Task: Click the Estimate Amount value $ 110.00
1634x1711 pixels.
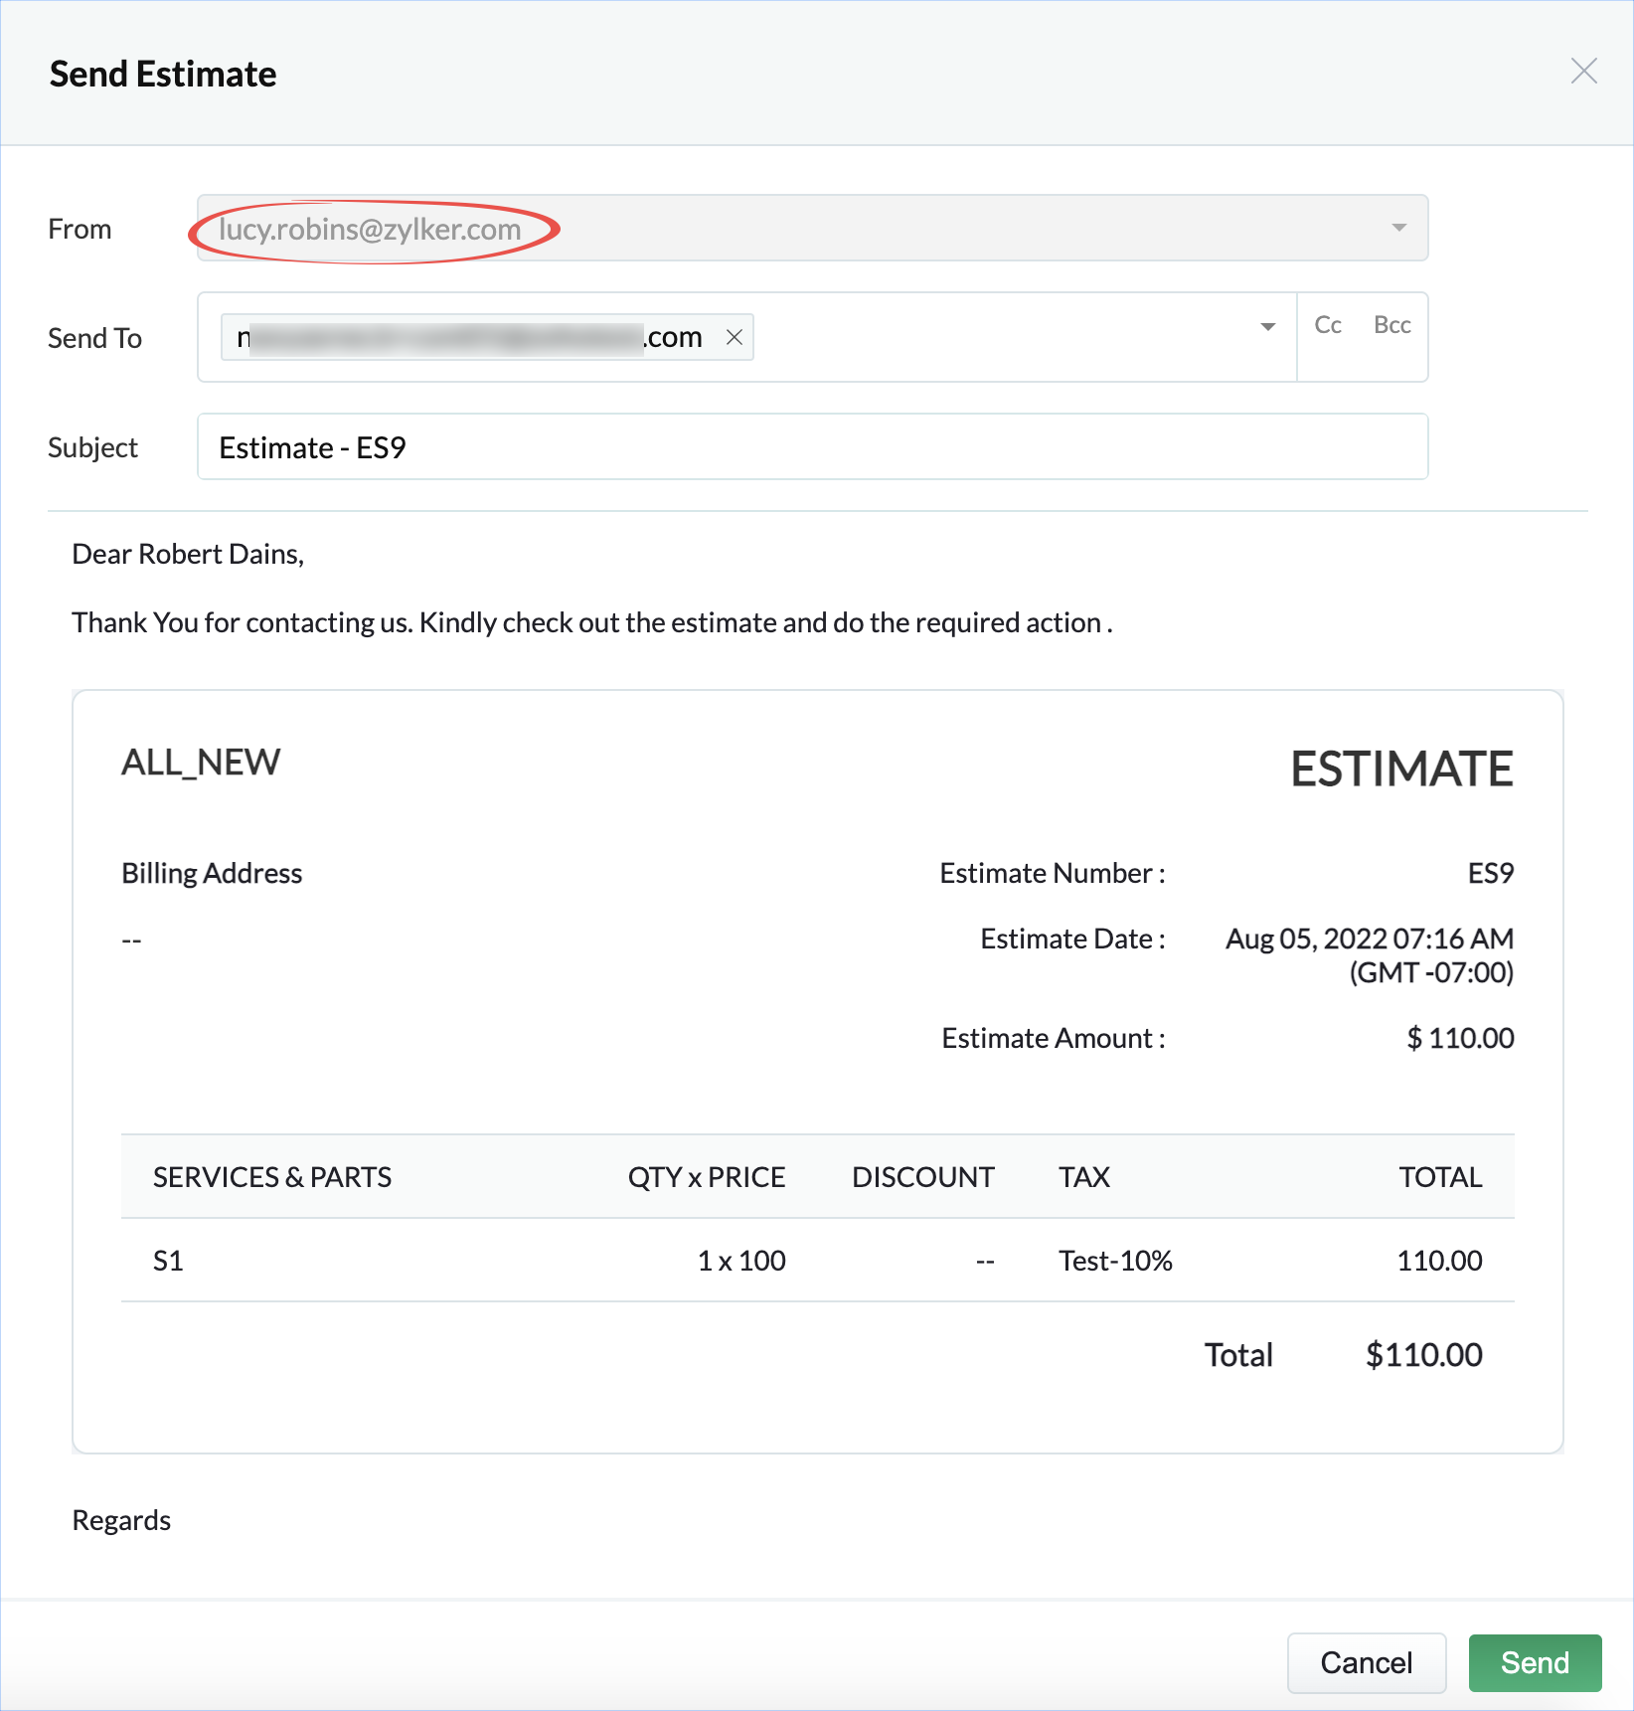Action: tap(1460, 1038)
